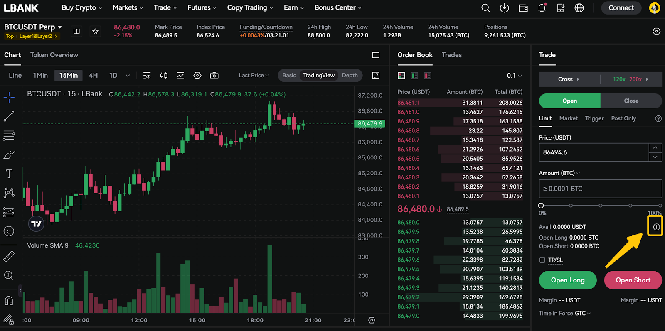Show bids only order book view

414,76
